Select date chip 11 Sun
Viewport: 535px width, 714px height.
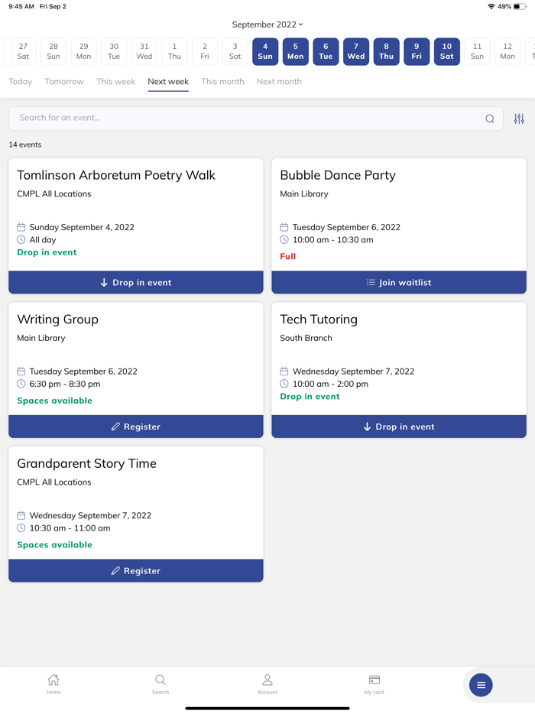(477, 51)
